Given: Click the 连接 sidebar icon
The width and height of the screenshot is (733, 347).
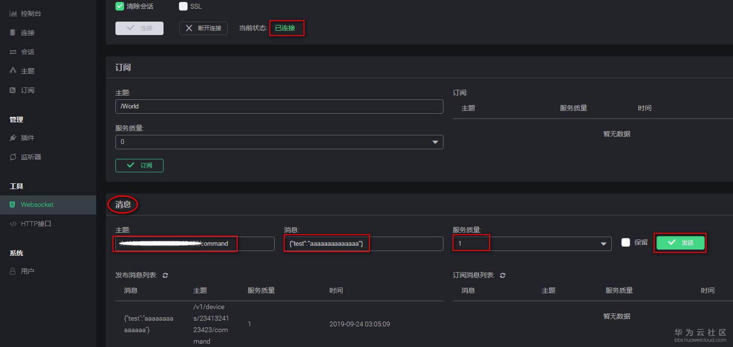Looking at the screenshot, I should tap(13, 33).
